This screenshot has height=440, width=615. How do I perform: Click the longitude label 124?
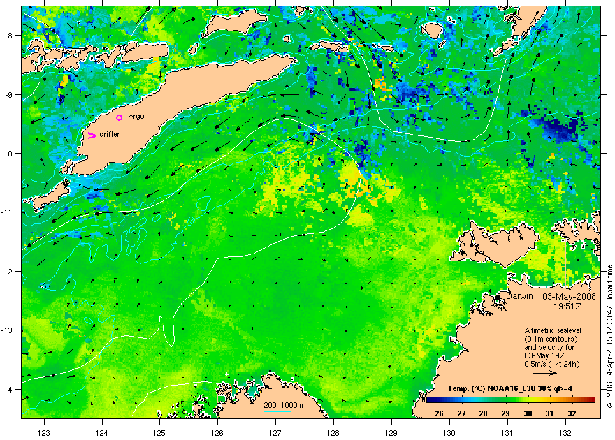point(102,433)
